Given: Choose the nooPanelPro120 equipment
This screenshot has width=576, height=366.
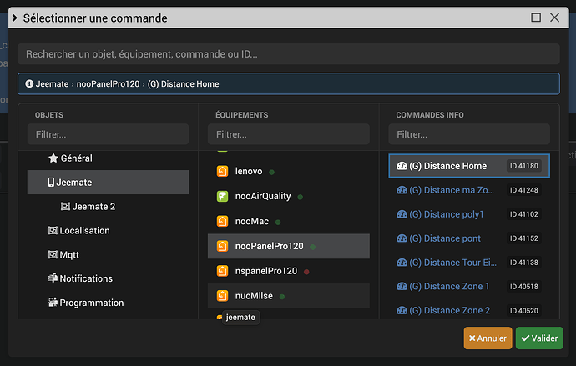Looking at the screenshot, I should click(289, 246).
